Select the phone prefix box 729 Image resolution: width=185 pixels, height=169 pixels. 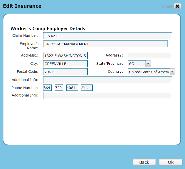[x=59, y=88]
